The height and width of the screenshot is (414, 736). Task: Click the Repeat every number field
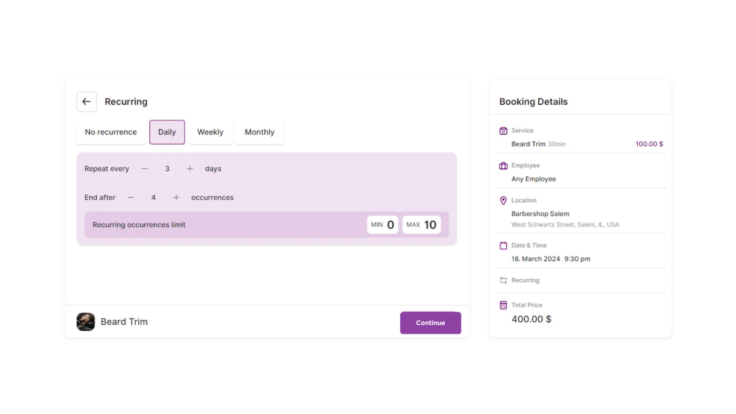pyautogui.click(x=167, y=169)
